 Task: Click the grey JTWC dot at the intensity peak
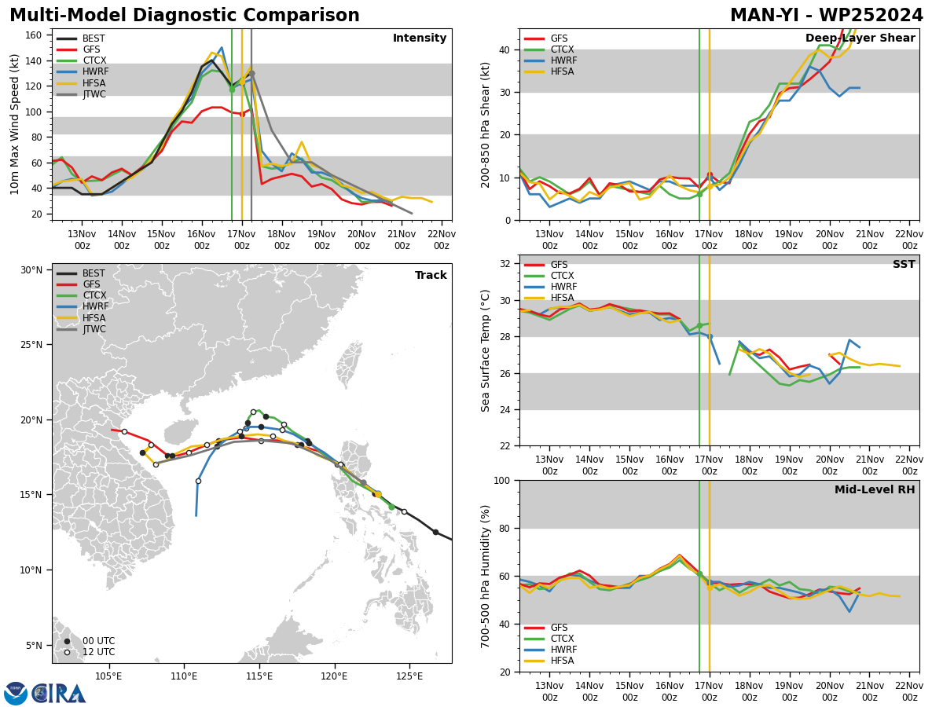251,73
